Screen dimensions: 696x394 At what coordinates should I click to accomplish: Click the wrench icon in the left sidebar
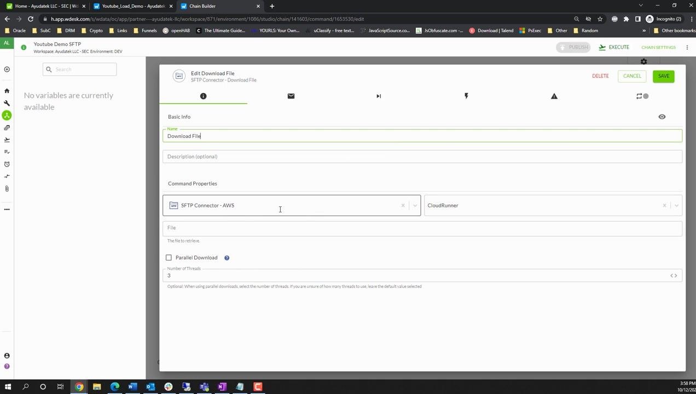click(7, 103)
